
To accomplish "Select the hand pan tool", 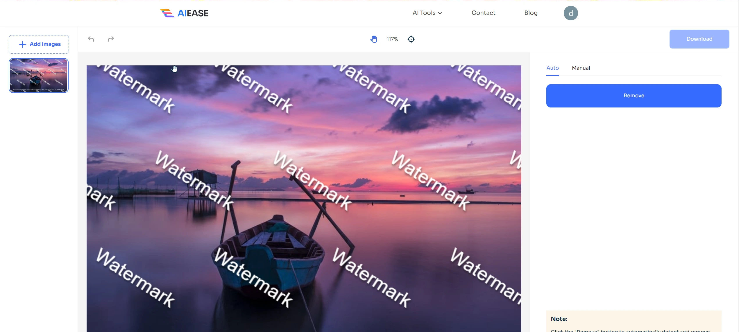I will point(374,39).
